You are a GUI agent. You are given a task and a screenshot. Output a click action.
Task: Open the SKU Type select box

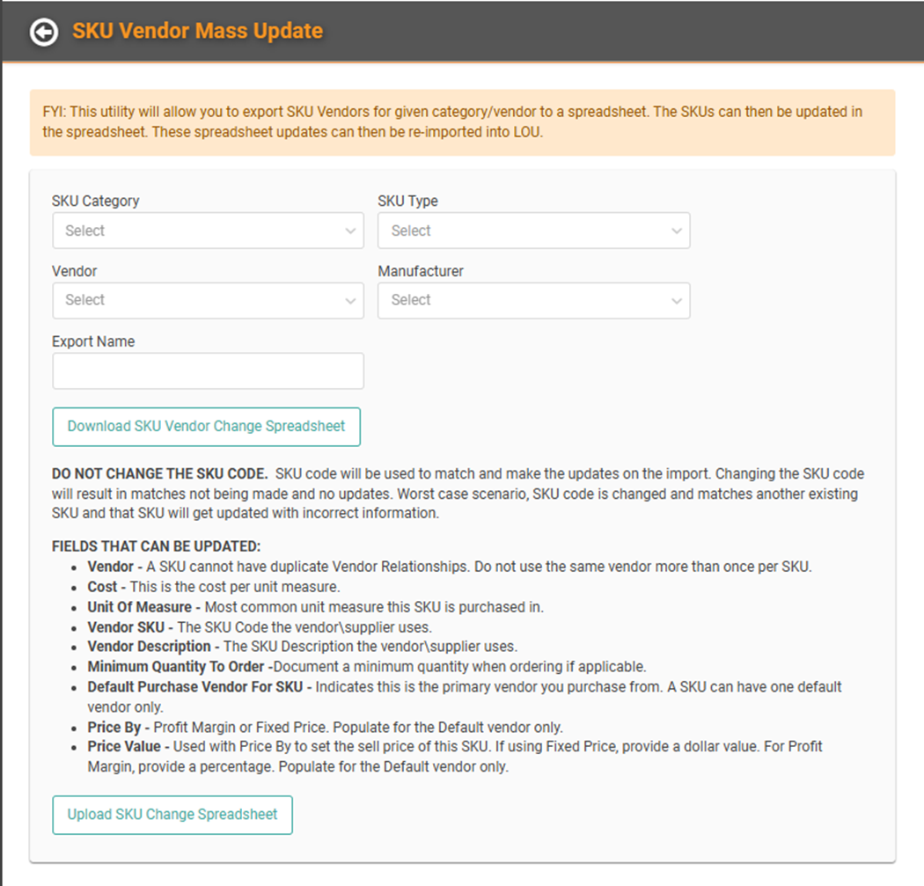[x=534, y=231]
